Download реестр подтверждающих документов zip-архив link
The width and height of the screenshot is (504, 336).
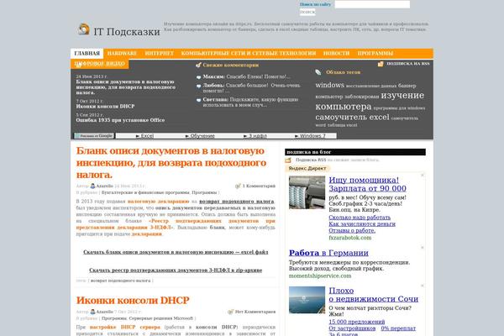[x=176, y=270]
